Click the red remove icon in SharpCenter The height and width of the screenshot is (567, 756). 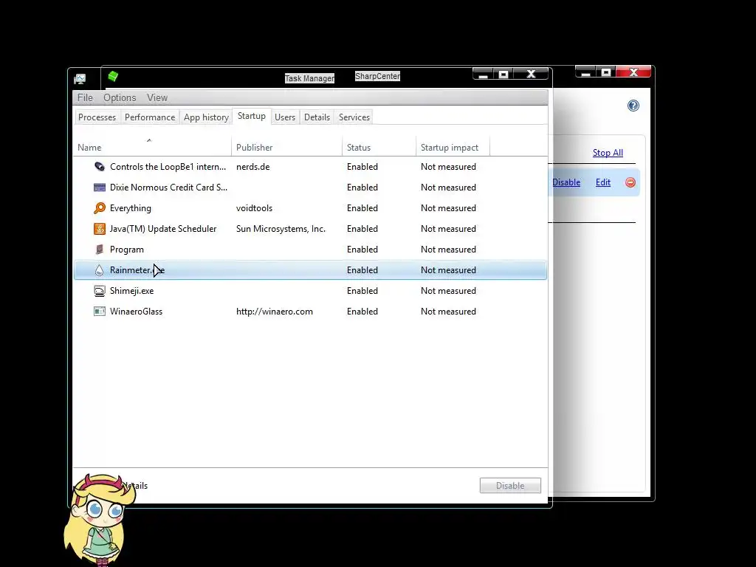[630, 182]
